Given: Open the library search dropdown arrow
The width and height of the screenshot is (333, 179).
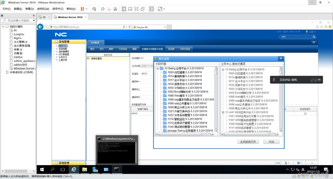Looking at the screenshot, I should click(34, 21).
